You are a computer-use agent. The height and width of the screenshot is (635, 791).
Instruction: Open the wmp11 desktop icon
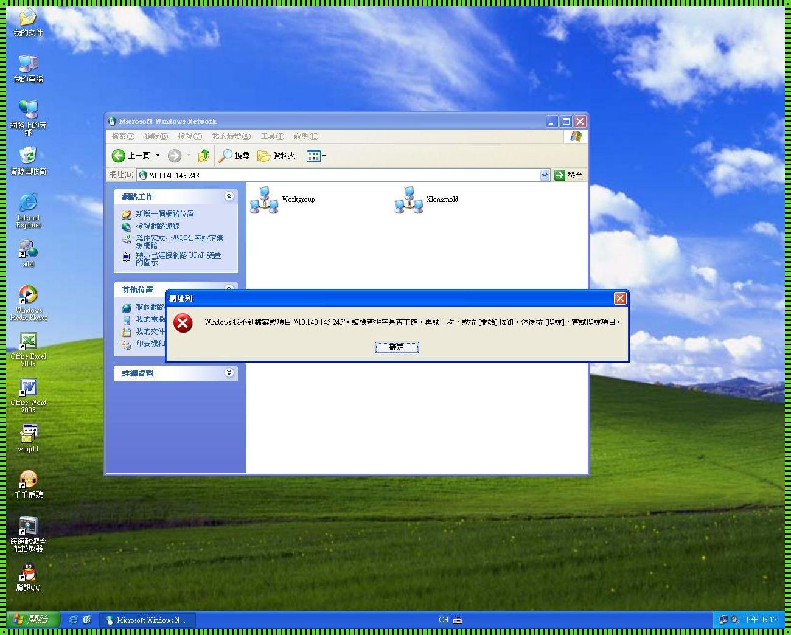click(x=28, y=439)
